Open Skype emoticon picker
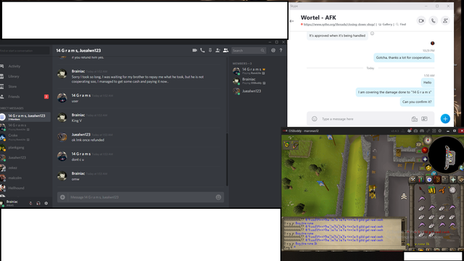 click(314, 119)
